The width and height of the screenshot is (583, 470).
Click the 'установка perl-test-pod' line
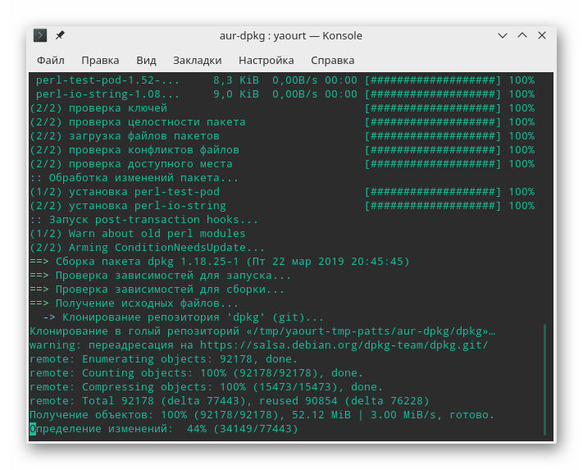point(282,192)
